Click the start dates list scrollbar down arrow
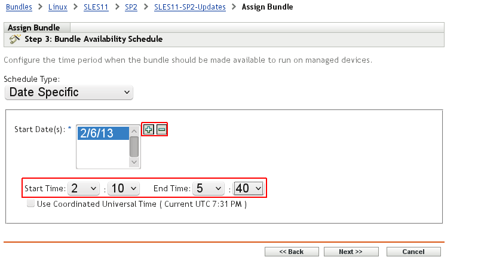Viewport: 478px width, 263px height. coord(134,161)
